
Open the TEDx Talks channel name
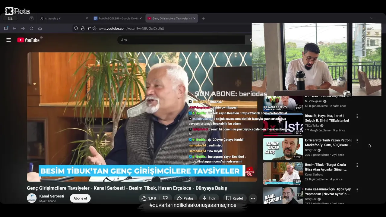[x=312, y=126]
